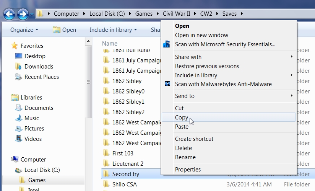Image resolution: width=315 pixels, height=191 pixels.
Task: Click the Local Disk (C:) tree item
Action: point(42,170)
